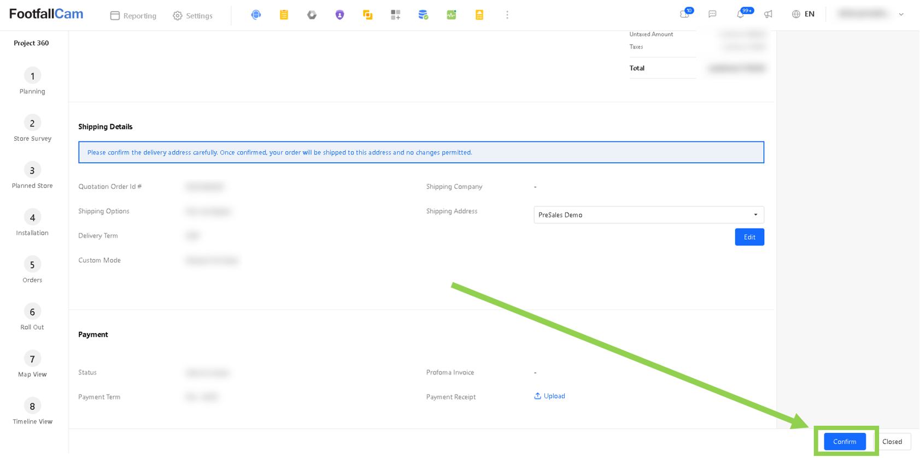Go to step 6 Roll Out
This screenshot has width=920, height=458.
pyautogui.click(x=32, y=317)
